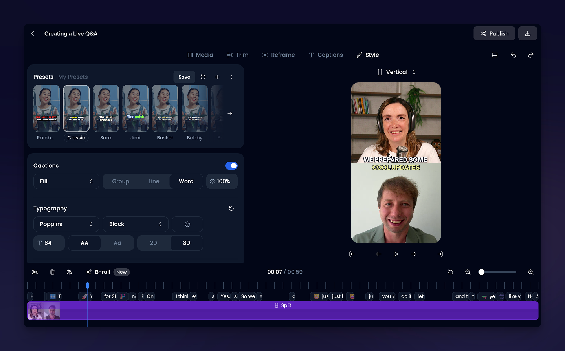Open the Poppins font dropdown
565x351 pixels.
[x=66, y=224]
